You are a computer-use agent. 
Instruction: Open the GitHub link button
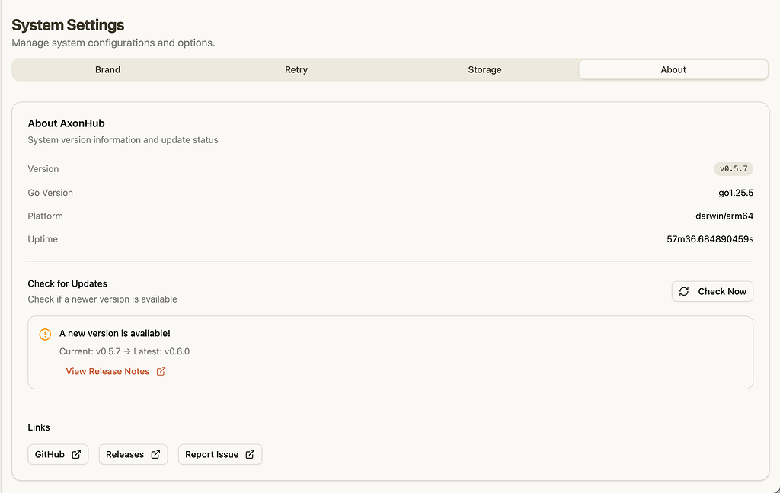tap(58, 454)
